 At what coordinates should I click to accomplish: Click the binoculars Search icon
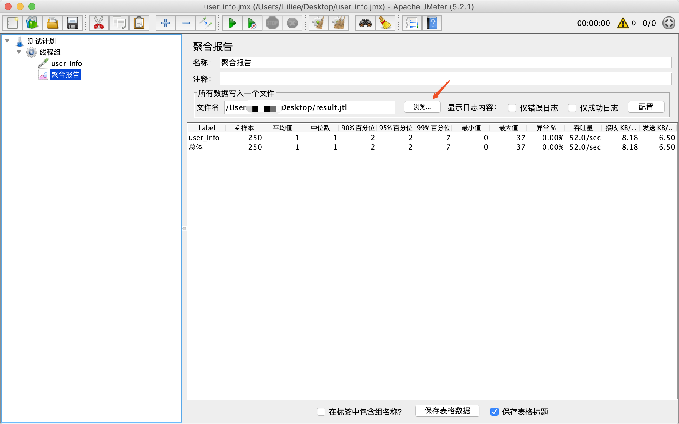click(365, 23)
